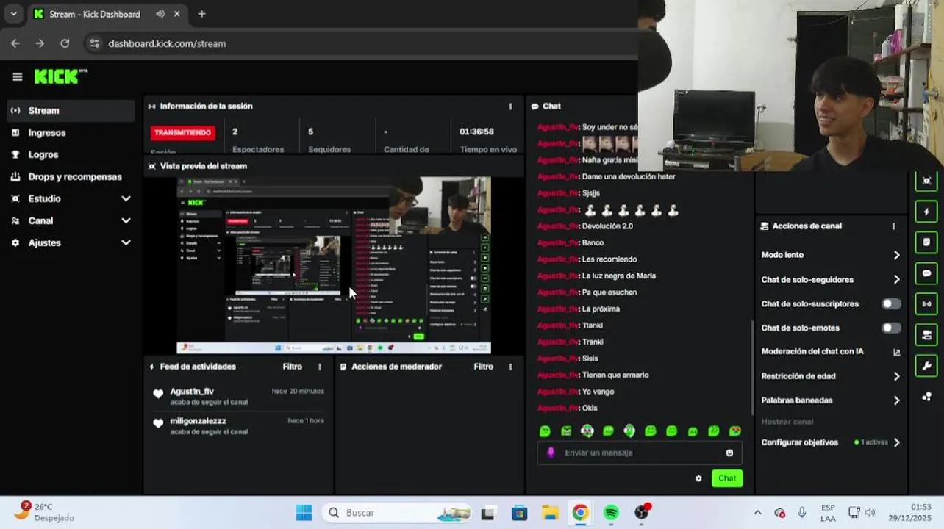Viewport: 944px width, 529px height.
Task: Click the green Chat send button
Action: click(727, 478)
